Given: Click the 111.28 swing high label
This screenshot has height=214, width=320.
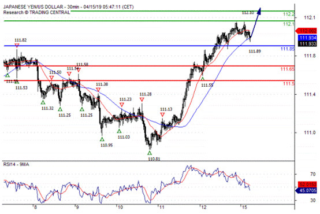Looking at the screenshot, I should click(146, 94).
